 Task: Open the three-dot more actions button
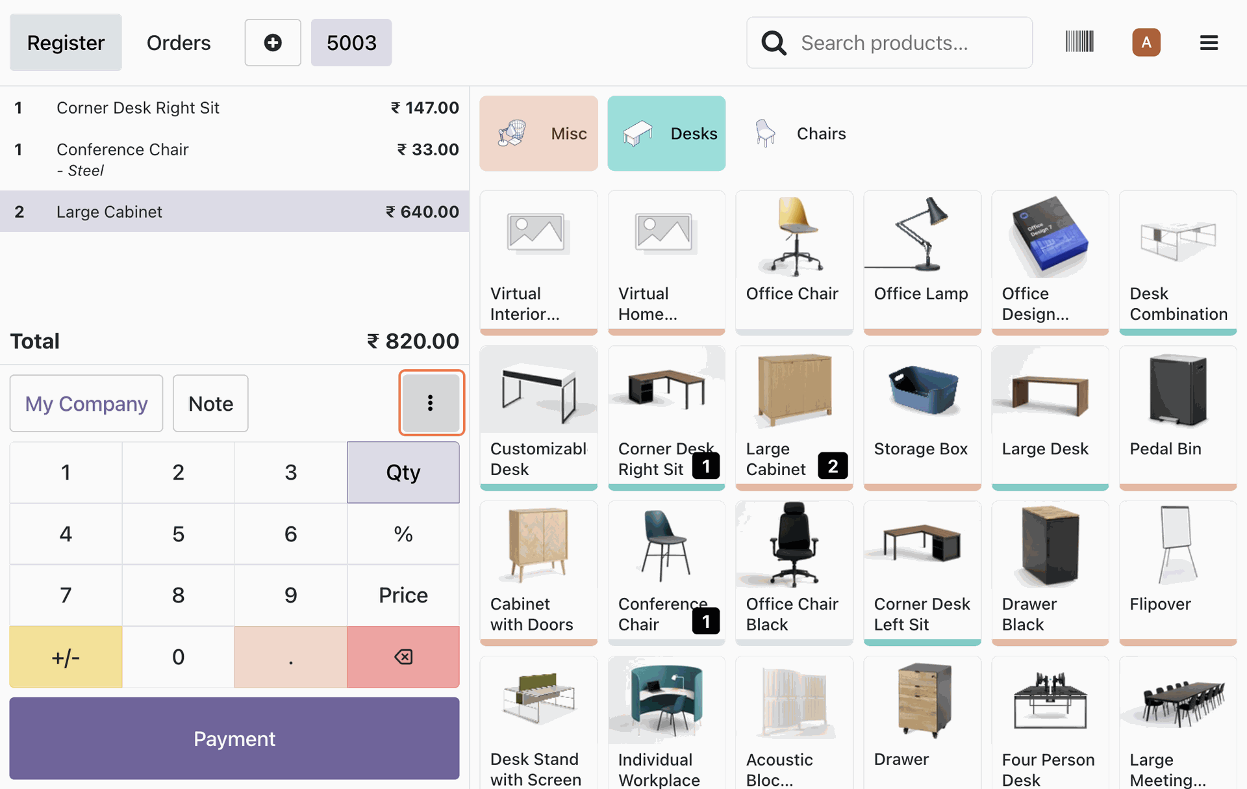[x=431, y=403]
